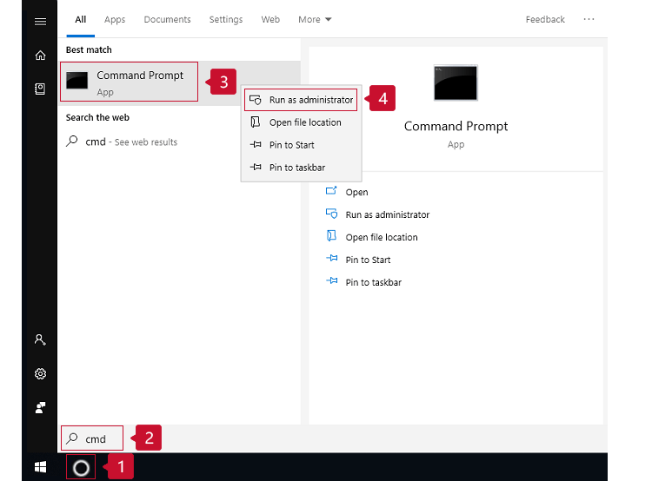Screen dimensions: 652x481
Task: Choose Run as administrator in context menu
Action: point(310,100)
